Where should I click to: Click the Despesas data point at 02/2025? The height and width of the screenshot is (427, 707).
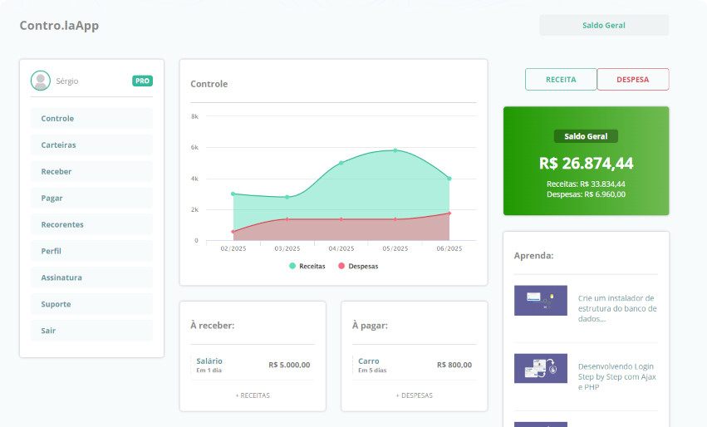click(x=233, y=232)
